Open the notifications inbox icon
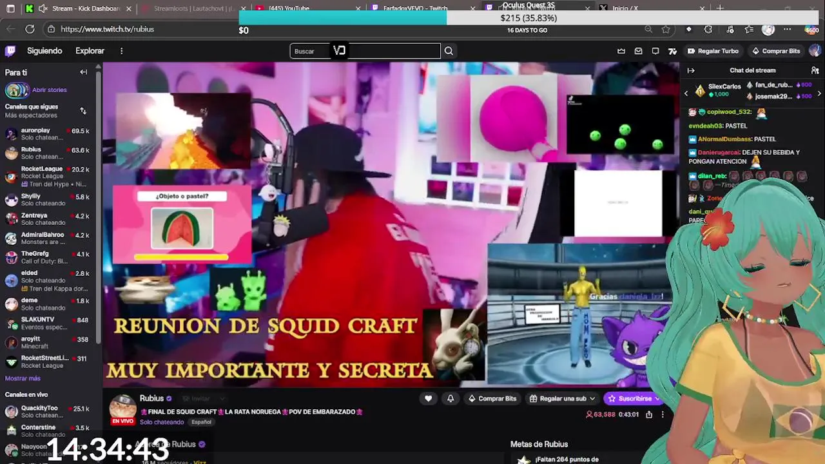 pos(638,51)
